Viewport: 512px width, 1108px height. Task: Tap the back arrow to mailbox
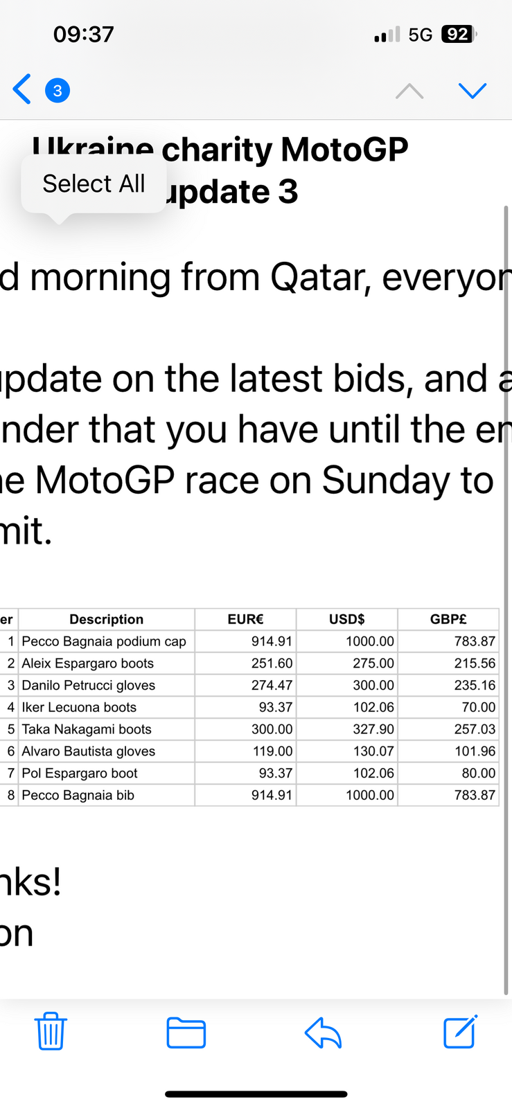(x=22, y=89)
